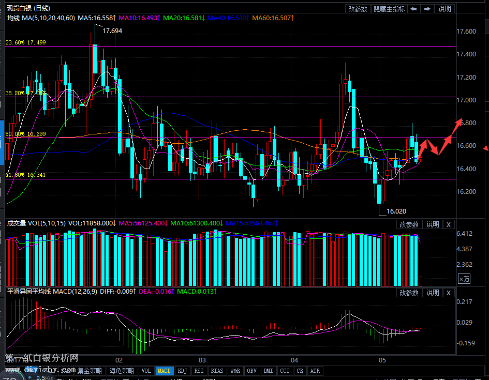Hide main indicator via 隐藏主指标 button
This screenshot has width=489, height=380.
(389, 9)
